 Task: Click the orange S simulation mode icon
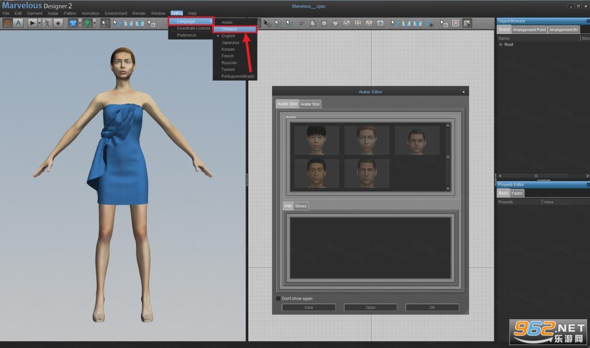7,23
